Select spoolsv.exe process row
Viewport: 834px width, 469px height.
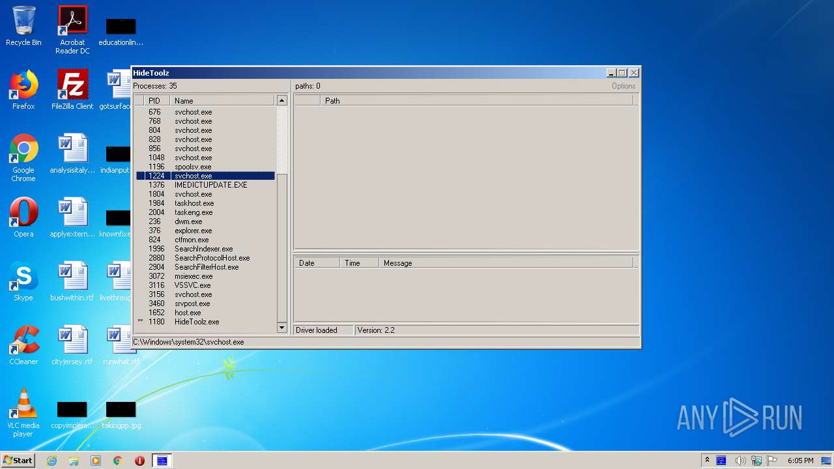pos(205,167)
